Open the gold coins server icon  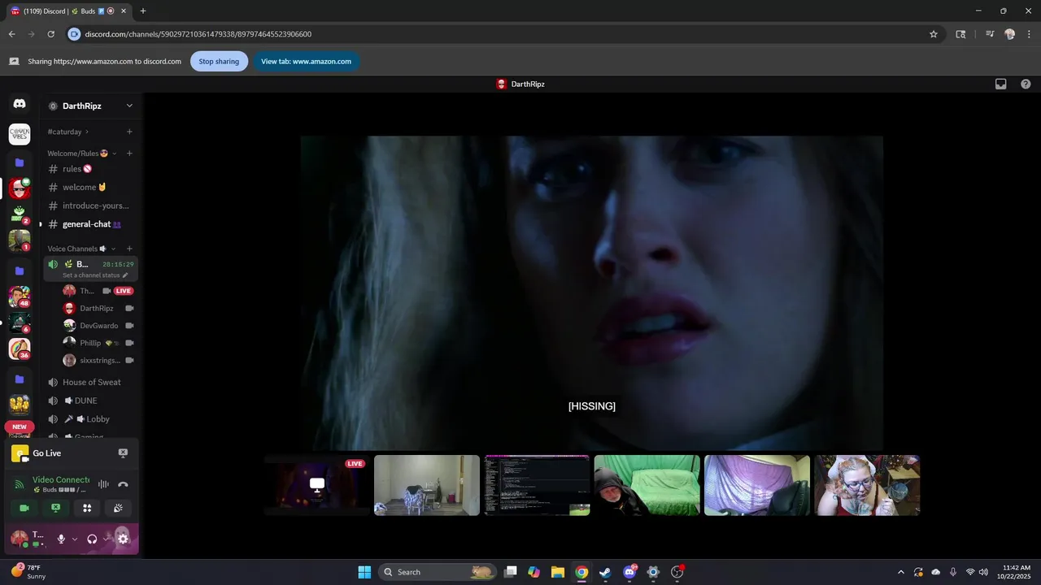click(20, 404)
